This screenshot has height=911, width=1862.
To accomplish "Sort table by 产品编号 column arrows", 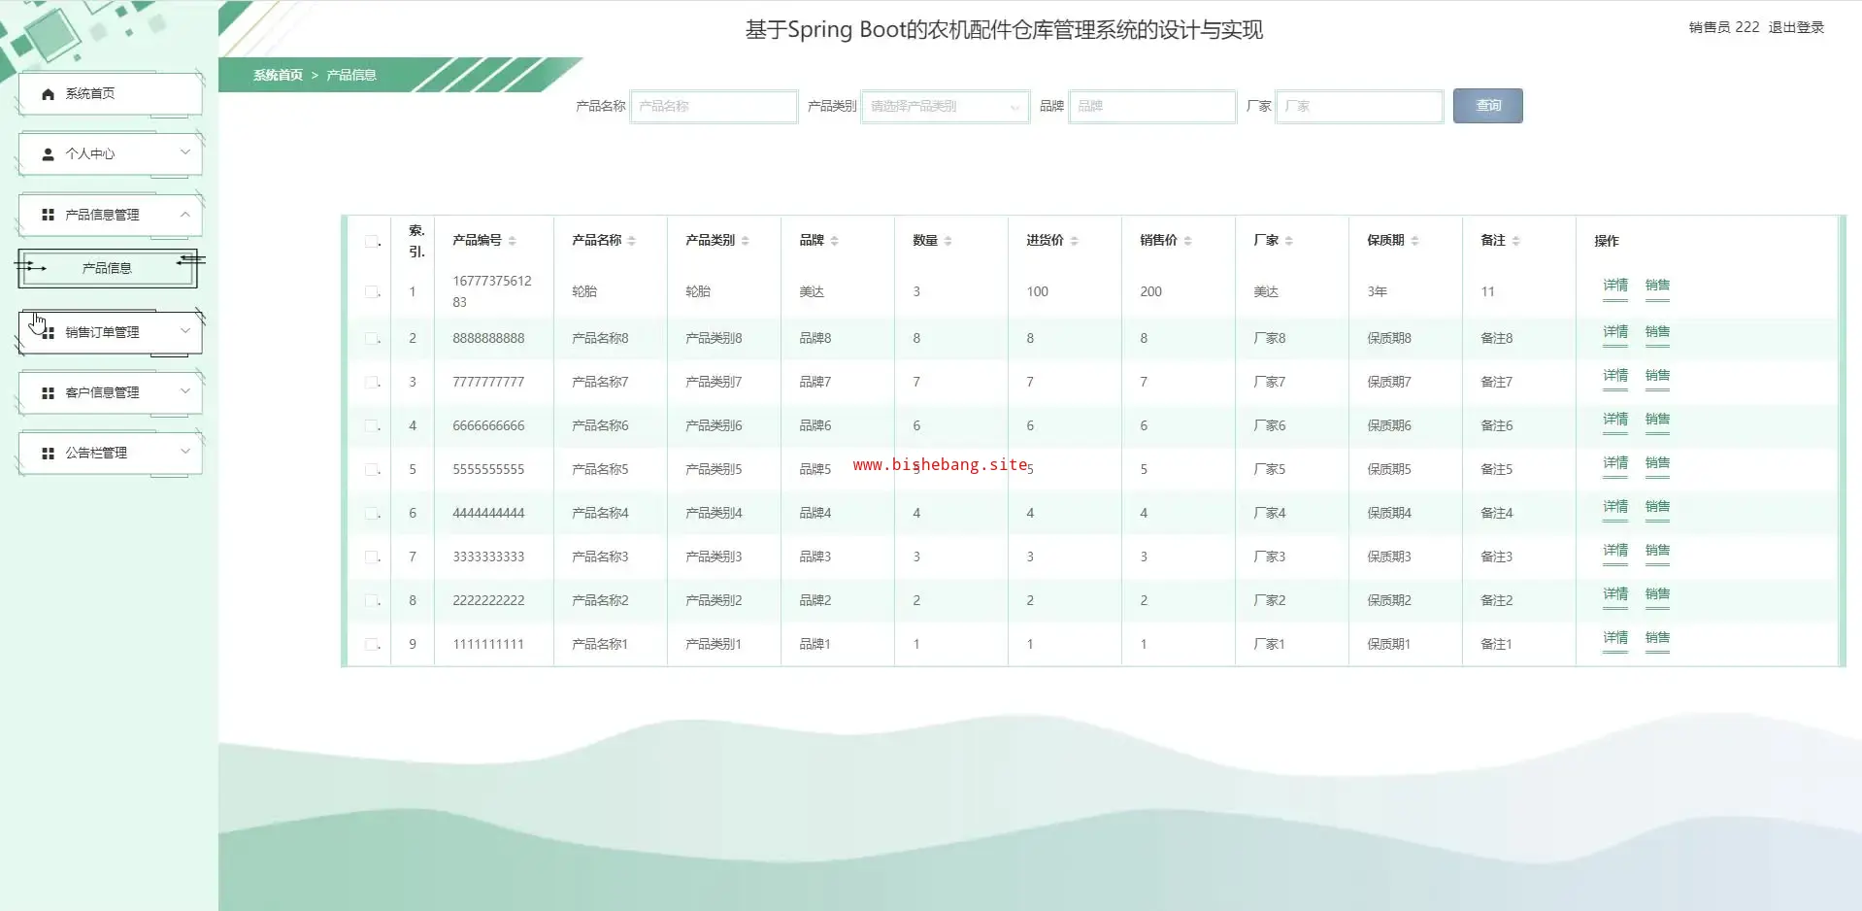I will 512,241.
